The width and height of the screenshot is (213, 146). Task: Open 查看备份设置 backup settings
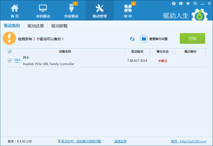click(x=154, y=39)
